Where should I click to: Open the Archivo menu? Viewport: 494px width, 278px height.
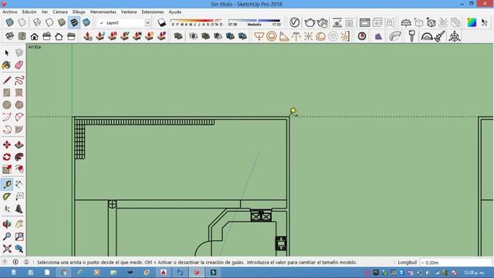(10, 12)
